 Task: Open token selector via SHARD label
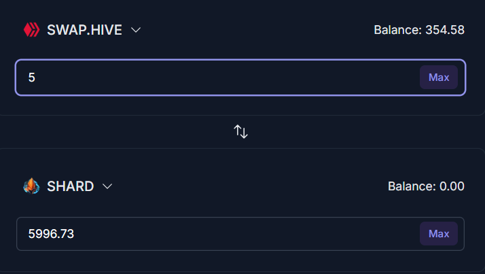click(70, 186)
